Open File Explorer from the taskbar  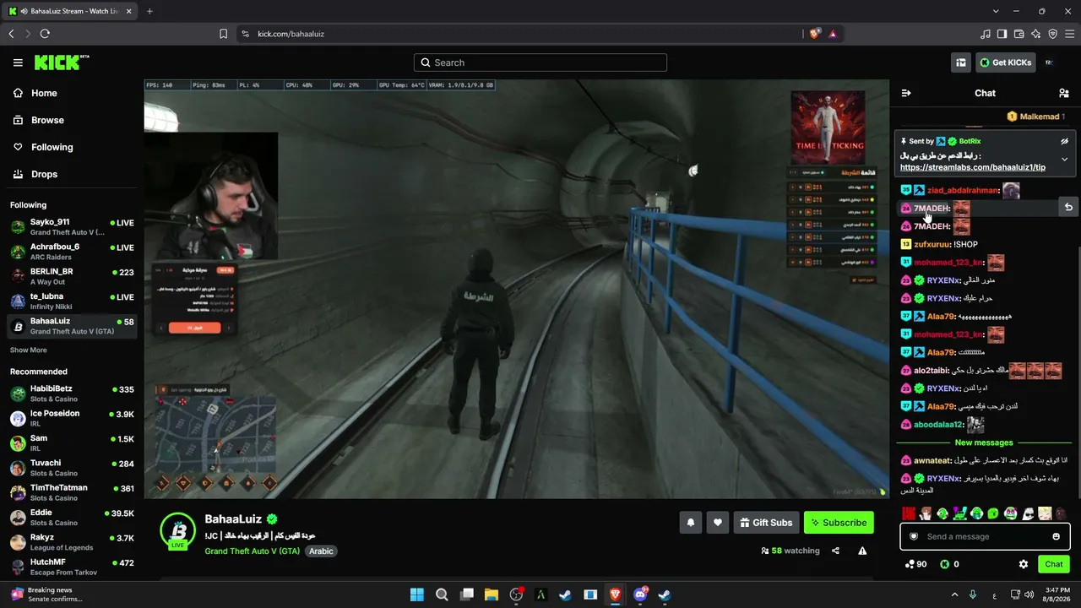click(492, 595)
